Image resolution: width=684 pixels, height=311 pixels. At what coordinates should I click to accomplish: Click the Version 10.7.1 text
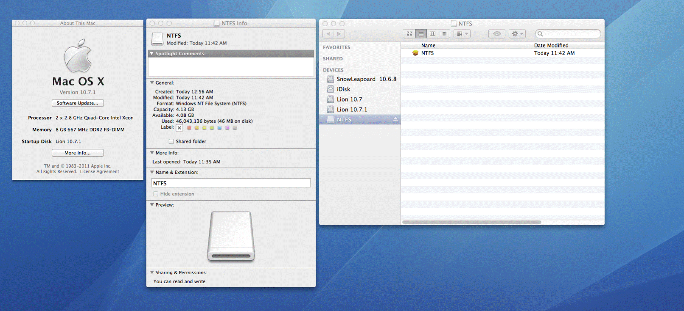coord(78,92)
